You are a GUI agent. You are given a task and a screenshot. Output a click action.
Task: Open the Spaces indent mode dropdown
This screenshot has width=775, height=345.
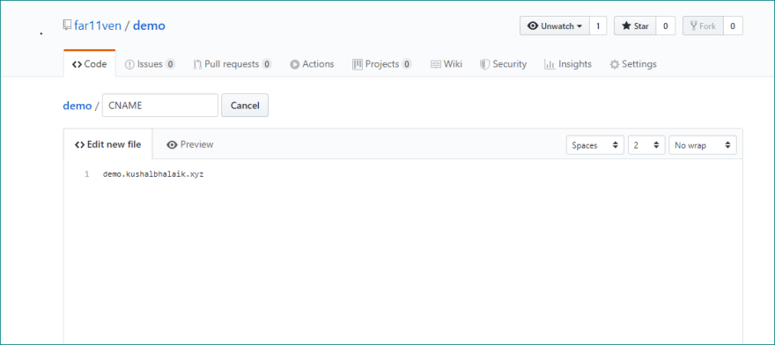point(595,145)
